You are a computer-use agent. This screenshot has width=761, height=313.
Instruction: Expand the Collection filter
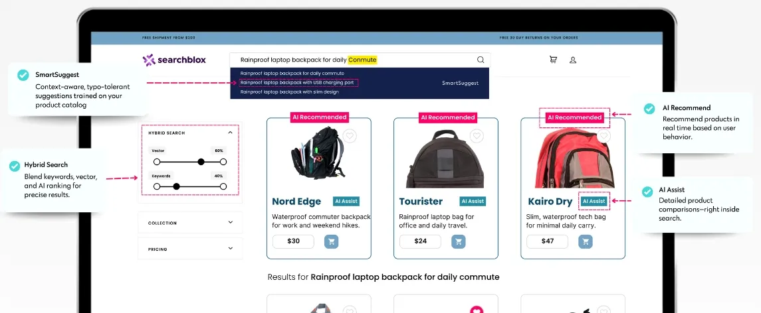(x=190, y=223)
